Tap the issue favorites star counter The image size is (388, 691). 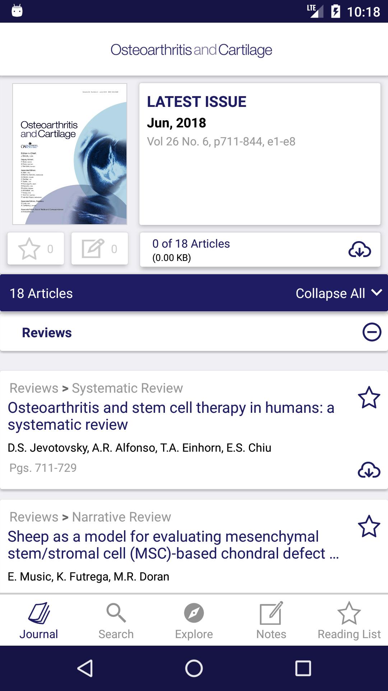tap(36, 249)
